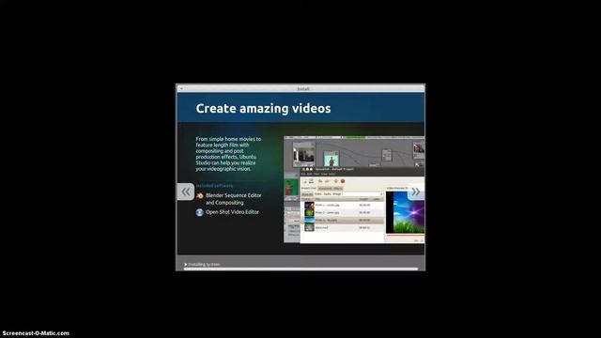
Task: Click the "Included software" label
Action: point(214,186)
